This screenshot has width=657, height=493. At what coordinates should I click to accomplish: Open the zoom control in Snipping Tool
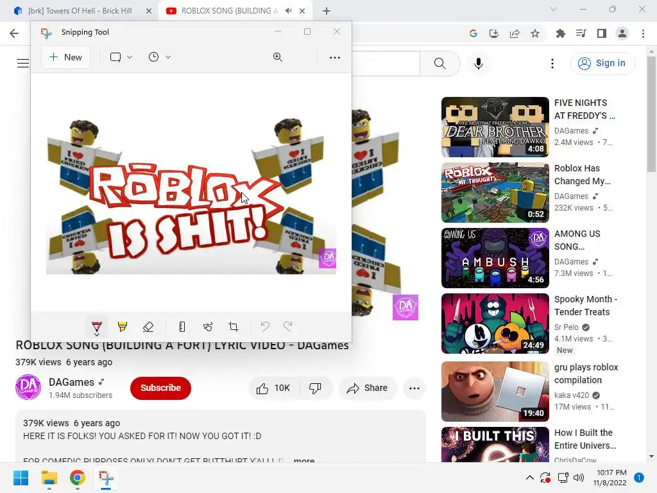(x=277, y=57)
